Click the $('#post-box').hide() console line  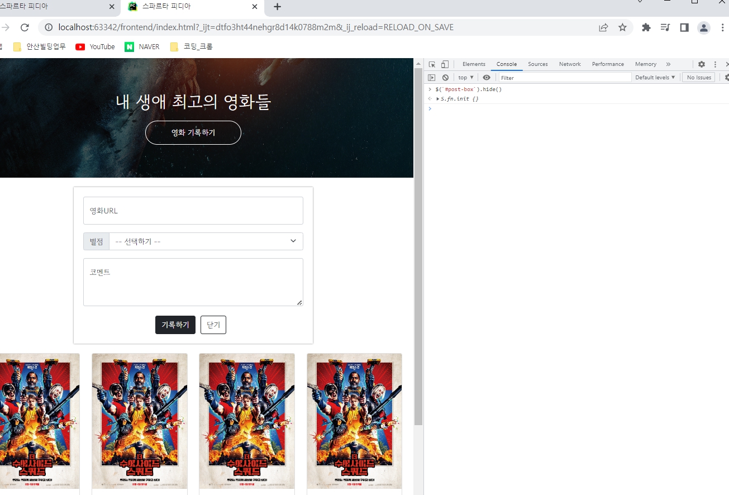click(469, 89)
